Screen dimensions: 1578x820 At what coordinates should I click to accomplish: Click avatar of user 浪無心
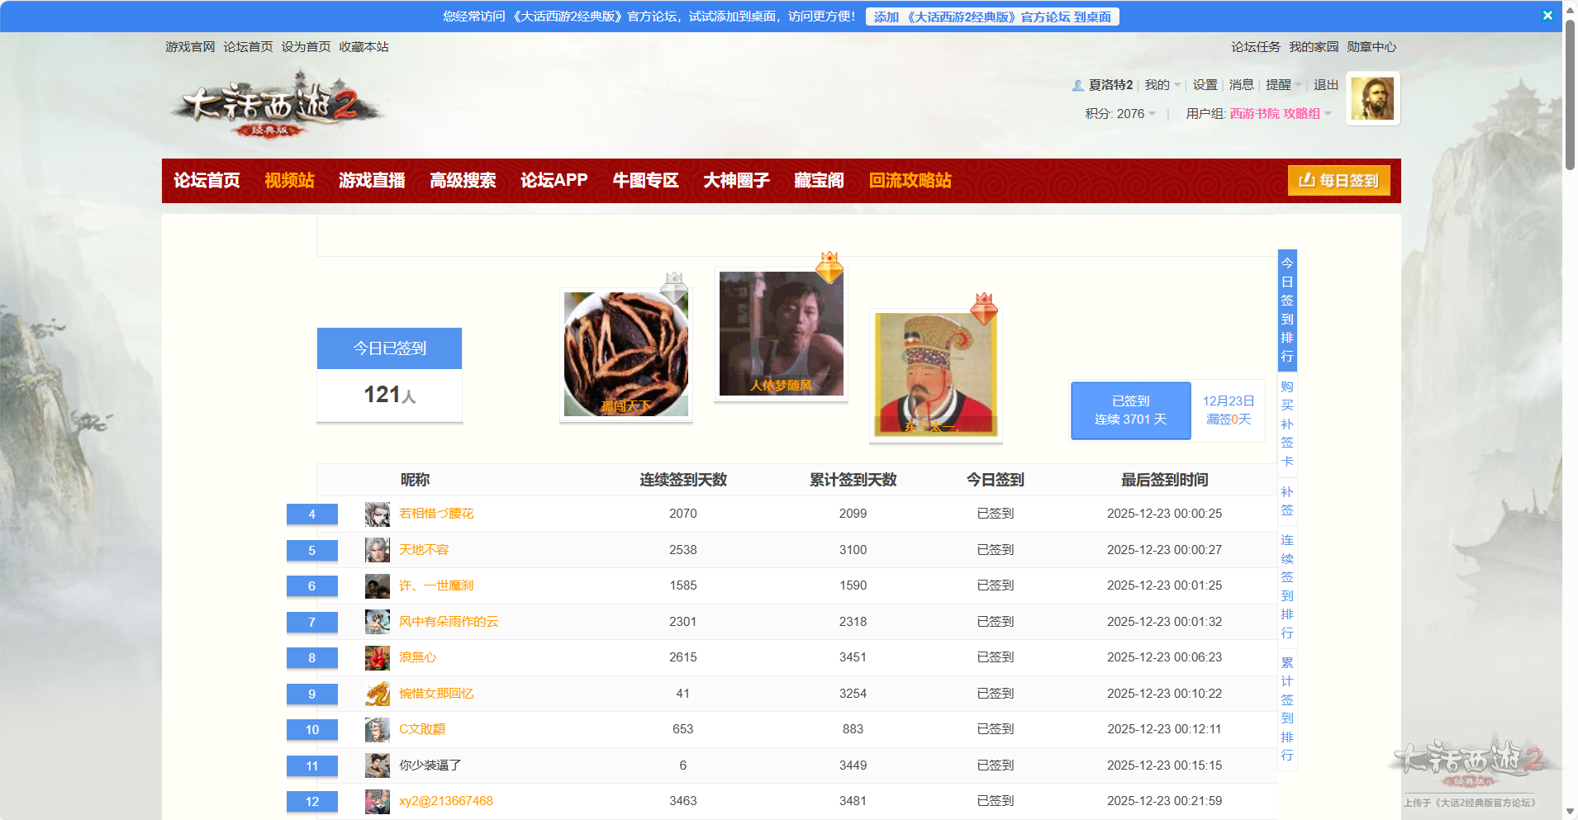point(378,658)
